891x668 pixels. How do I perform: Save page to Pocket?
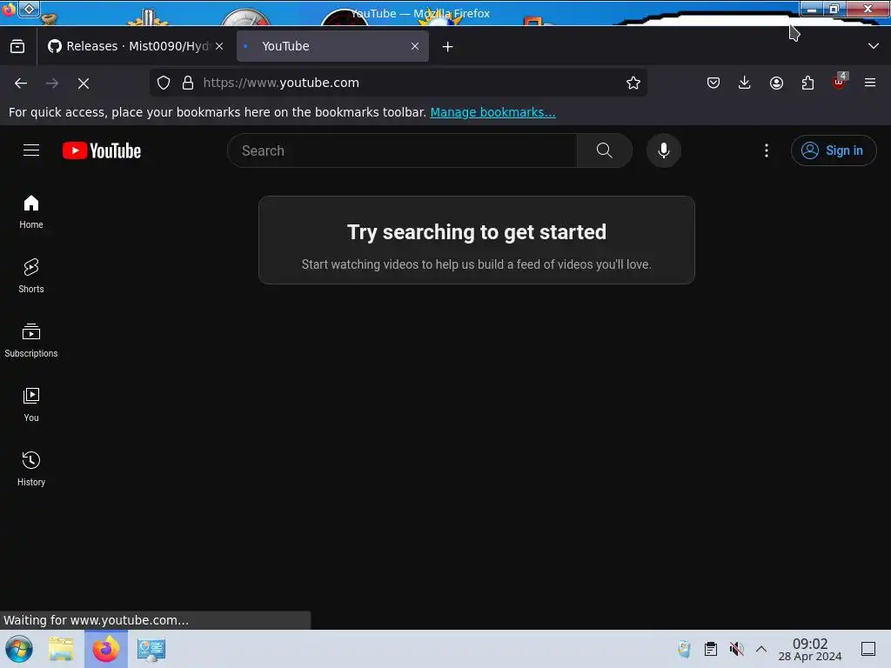pos(713,83)
